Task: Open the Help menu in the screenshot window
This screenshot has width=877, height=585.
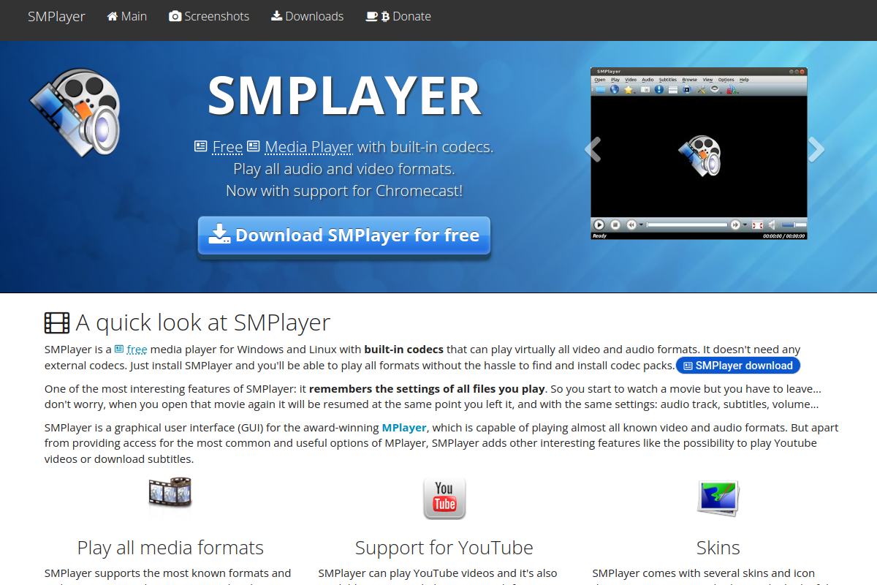Action: click(x=744, y=80)
